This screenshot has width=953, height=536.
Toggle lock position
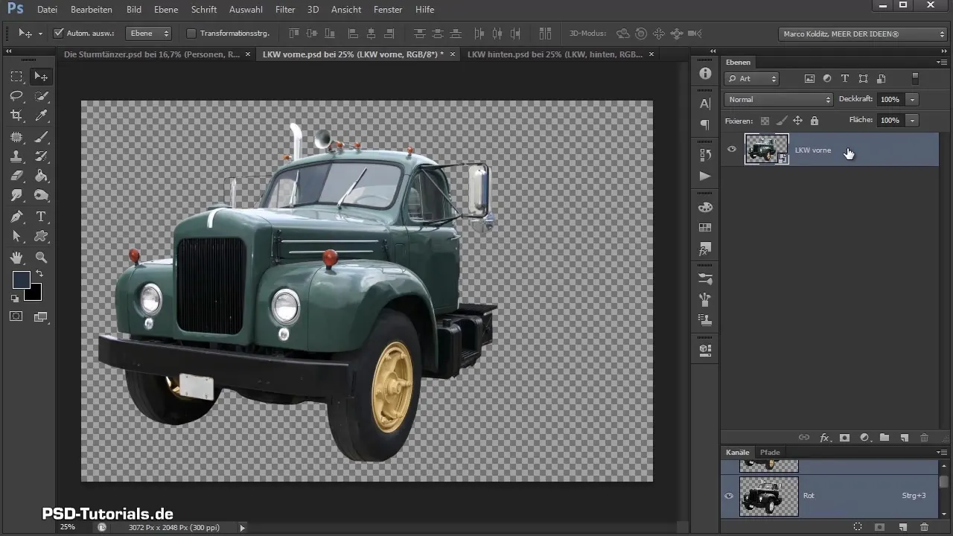click(797, 121)
